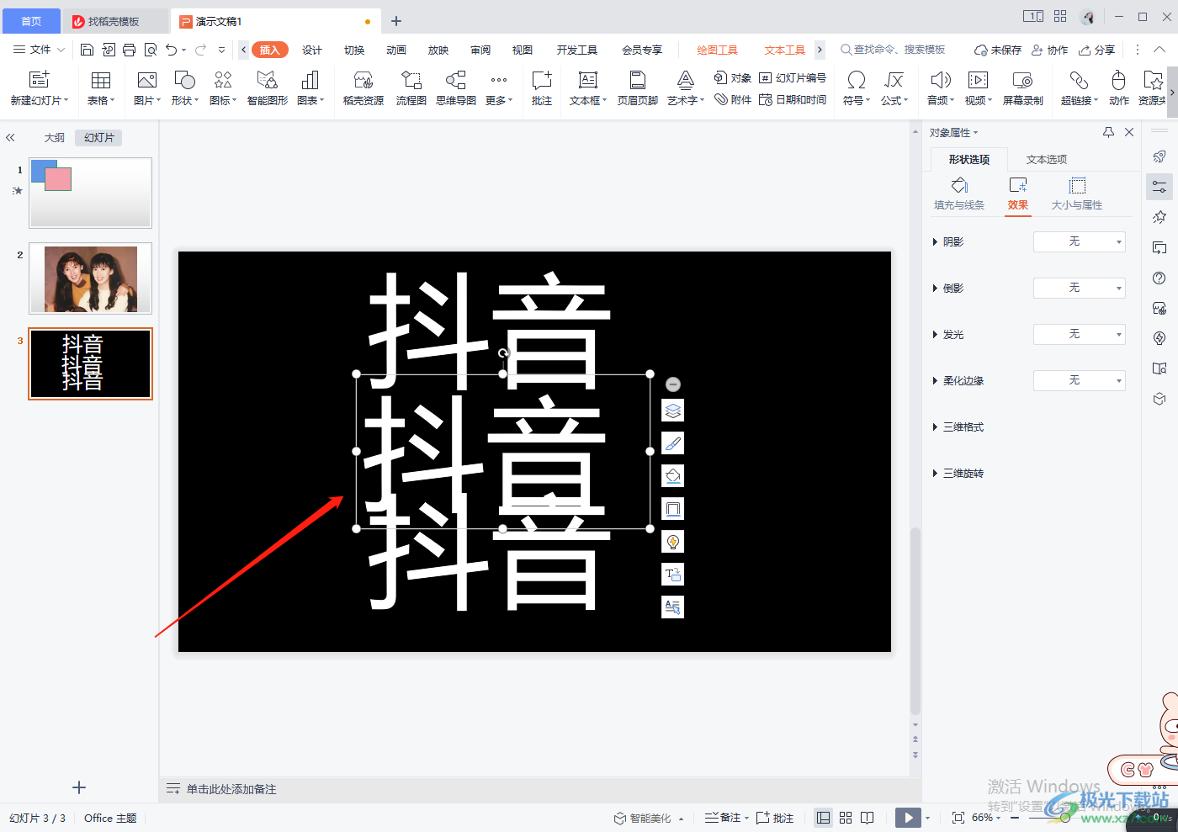Image resolution: width=1178 pixels, height=832 pixels.
Task: Open the 柔化边缘 soft edges dropdown
Action: [1079, 380]
